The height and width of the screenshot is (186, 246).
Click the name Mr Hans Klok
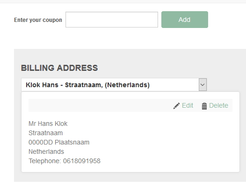click(x=48, y=124)
